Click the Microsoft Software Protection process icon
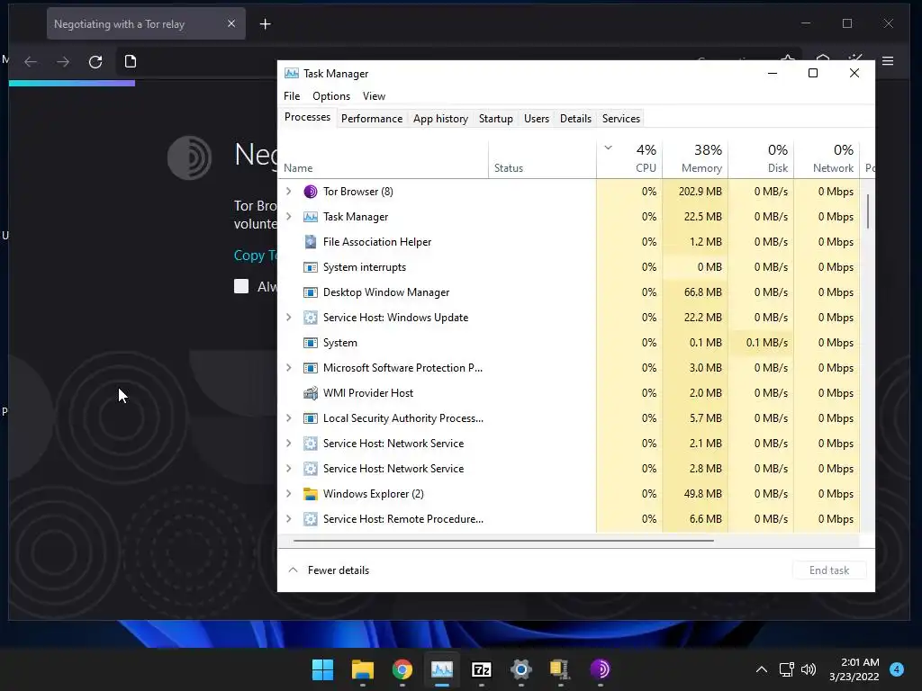This screenshot has width=922, height=691. point(311,368)
